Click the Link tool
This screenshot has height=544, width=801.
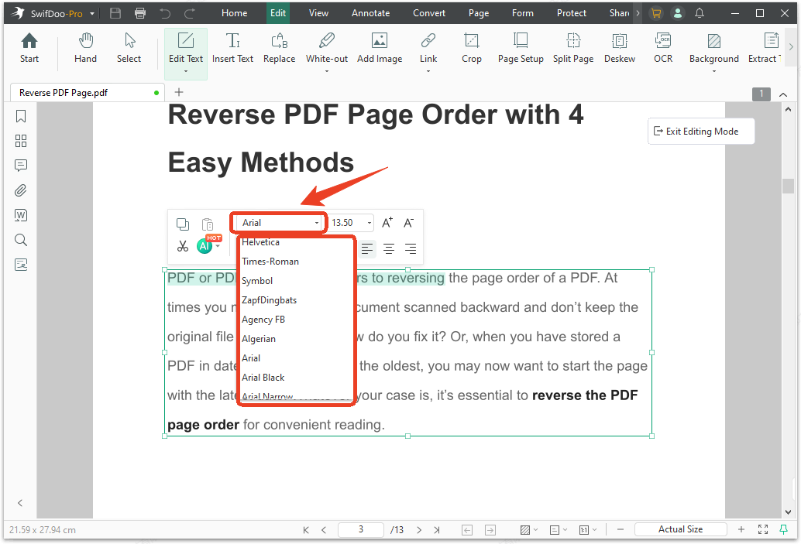428,48
